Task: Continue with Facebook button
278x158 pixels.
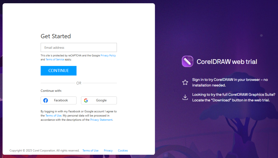Action: 59,100
